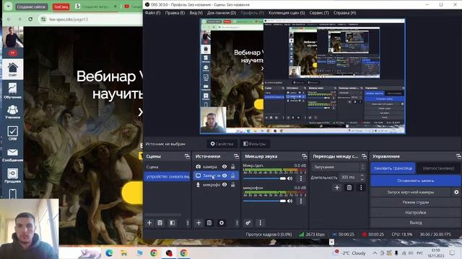Toggle visibility of микрофон source
Viewport: 462px width, 259px height.
pos(225,185)
